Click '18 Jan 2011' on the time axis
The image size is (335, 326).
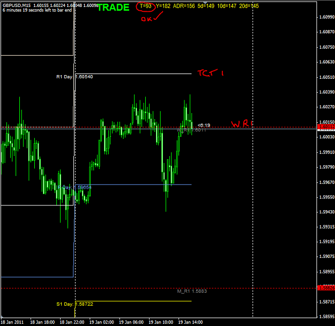pyautogui.click(x=12, y=322)
